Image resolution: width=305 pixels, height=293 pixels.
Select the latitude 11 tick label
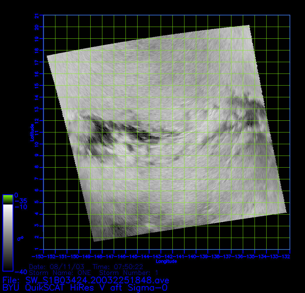(x=37, y=132)
